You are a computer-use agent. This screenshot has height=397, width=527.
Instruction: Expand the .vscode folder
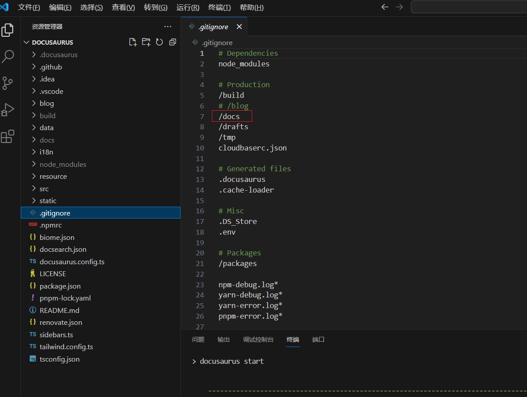[34, 91]
